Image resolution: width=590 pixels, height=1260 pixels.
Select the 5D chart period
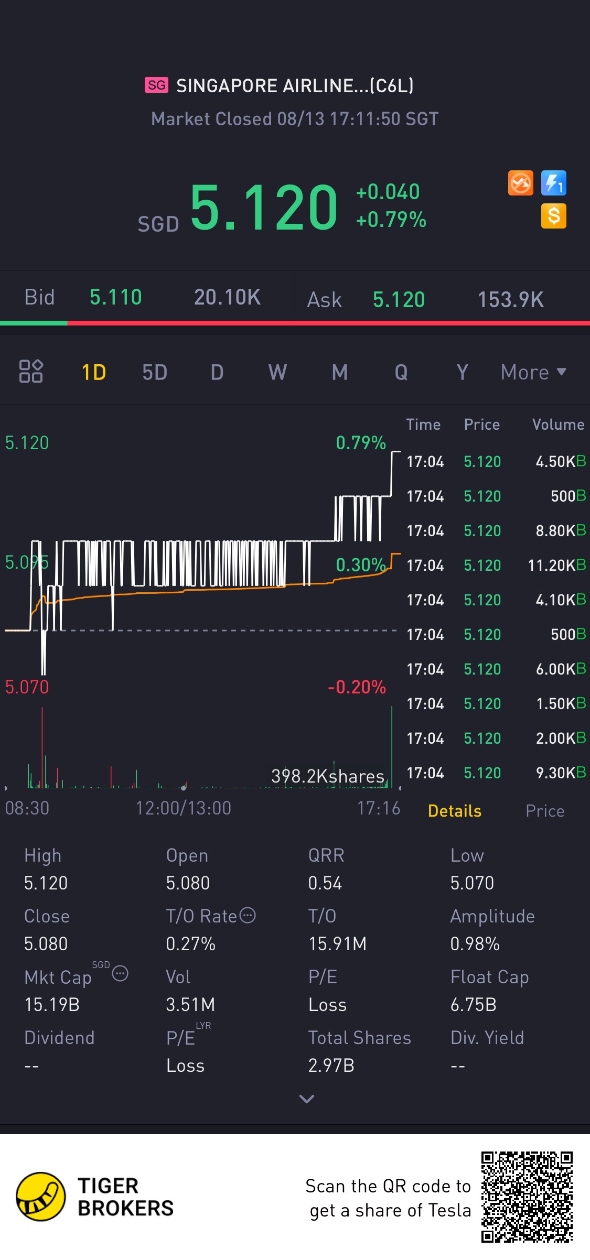pyautogui.click(x=155, y=373)
